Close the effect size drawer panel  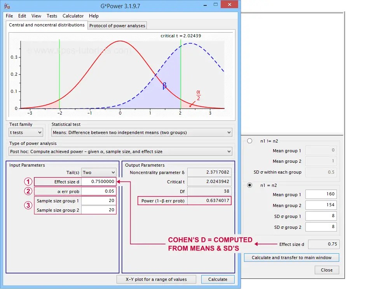tap(326, 270)
